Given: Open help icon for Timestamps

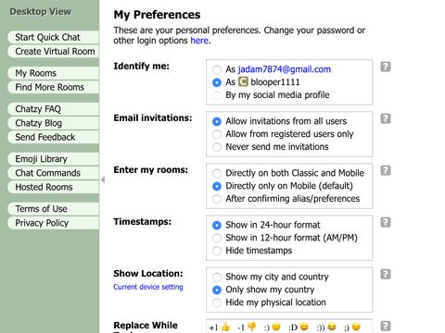Looking at the screenshot, I should (x=386, y=222).
